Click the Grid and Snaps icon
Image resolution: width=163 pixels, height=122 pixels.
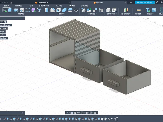click(91, 113)
